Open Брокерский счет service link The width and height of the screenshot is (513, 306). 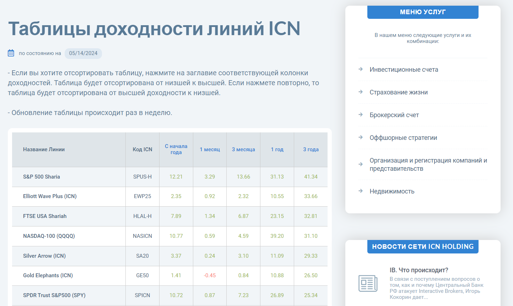click(394, 115)
